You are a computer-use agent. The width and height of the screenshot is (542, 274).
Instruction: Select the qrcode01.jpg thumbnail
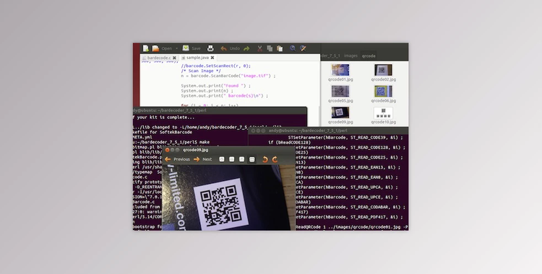340,70
